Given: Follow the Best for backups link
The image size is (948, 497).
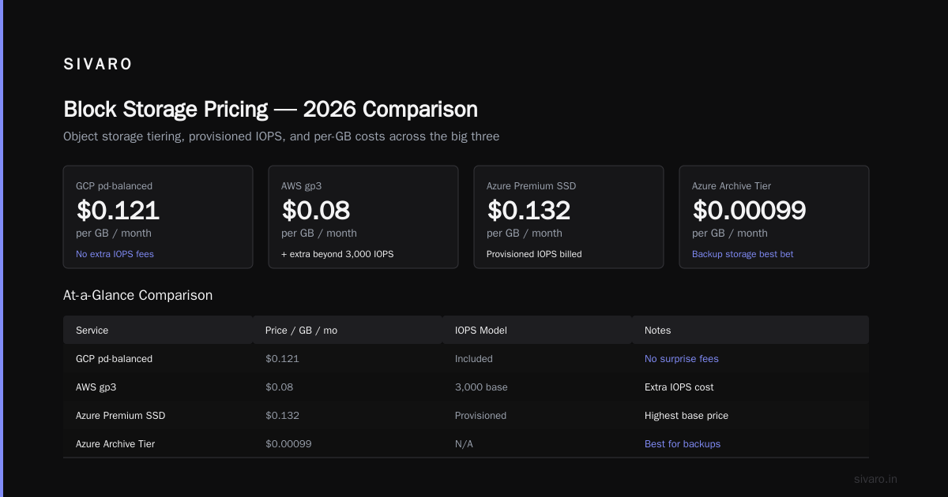Looking at the screenshot, I should pos(683,443).
